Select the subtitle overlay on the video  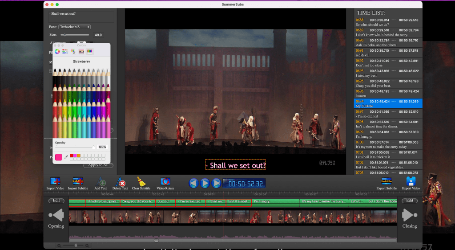tap(235, 165)
